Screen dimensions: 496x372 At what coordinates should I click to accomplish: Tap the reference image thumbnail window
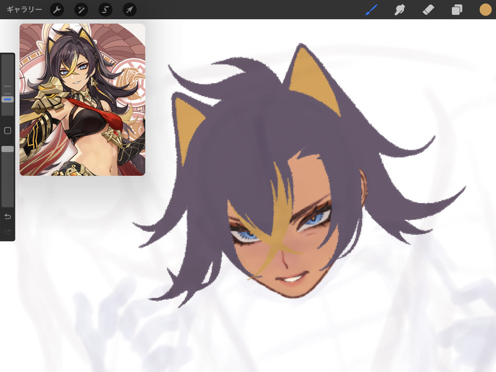82,99
